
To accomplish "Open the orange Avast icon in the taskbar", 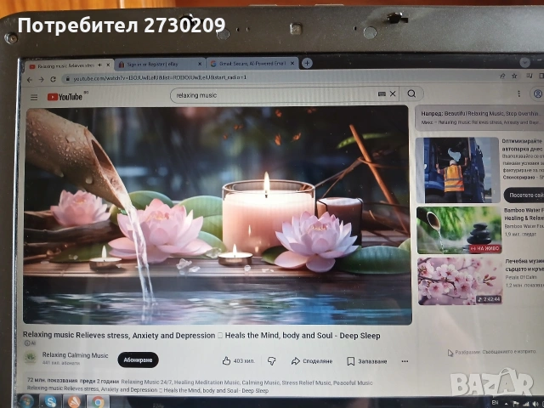I will [x=75, y=402].
